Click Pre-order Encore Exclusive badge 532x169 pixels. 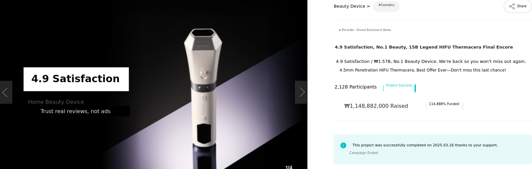coord(365,30)
